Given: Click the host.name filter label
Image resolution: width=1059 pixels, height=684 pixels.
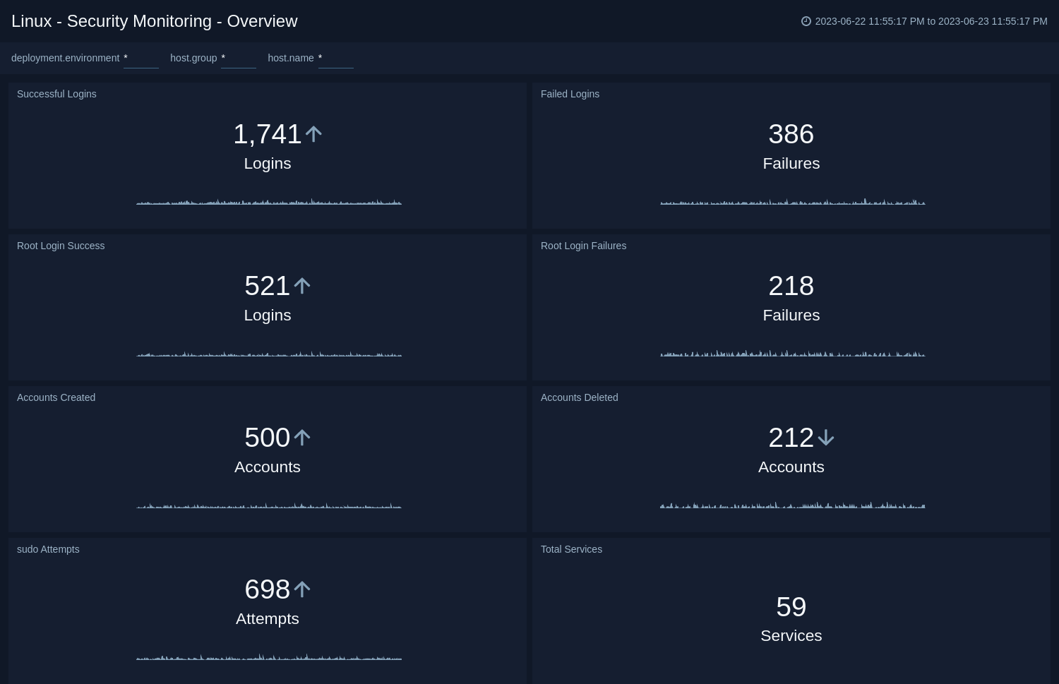Looking at the screenshot, I should tap(291, 58).
